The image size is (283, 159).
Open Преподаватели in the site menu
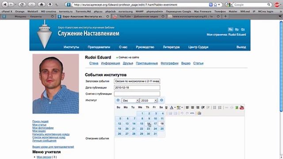(x=99, y=47)
